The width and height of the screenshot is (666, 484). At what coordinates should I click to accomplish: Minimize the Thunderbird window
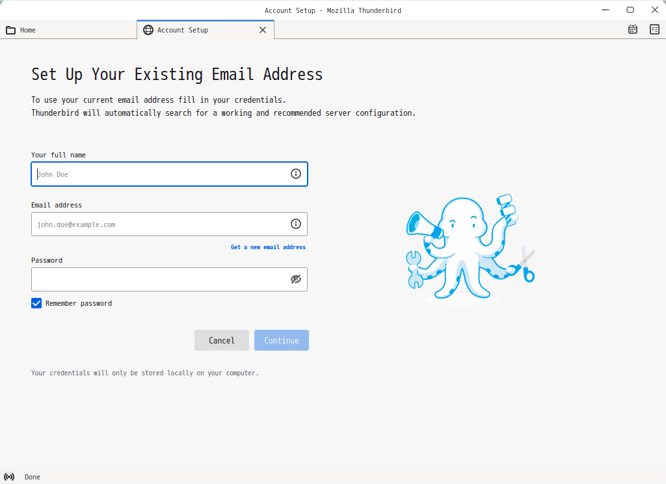[x=606, y=10]
